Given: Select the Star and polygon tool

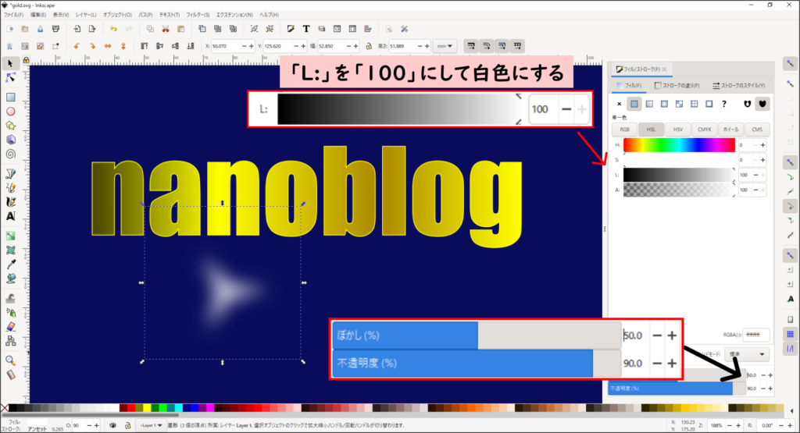Looking at the screenshot, I should coord(11,126).
